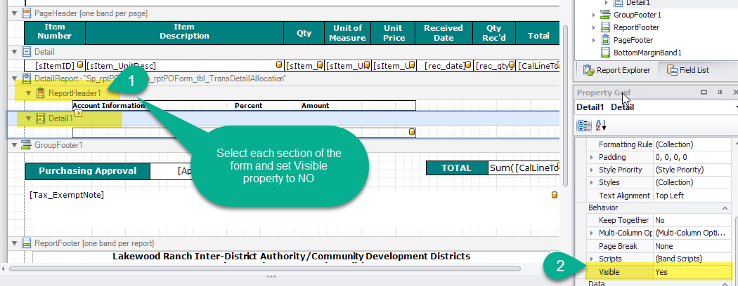The width and height of the screenshot is (738, 286).
Task: Expand the Padding property row
Action: pos(592,157)
